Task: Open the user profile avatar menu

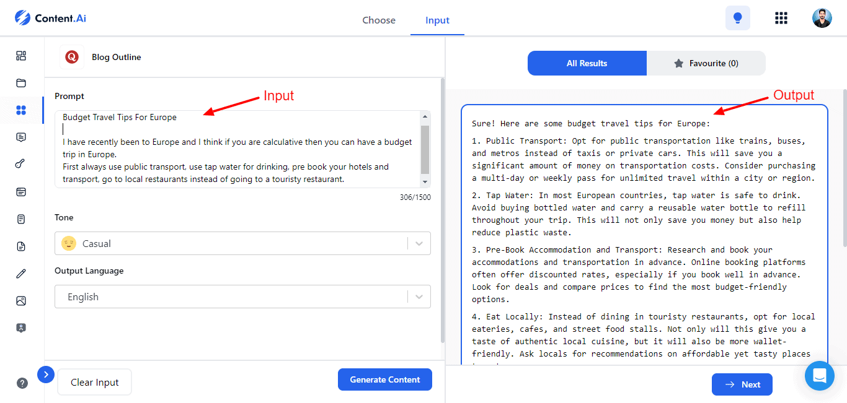Action: [822, 18]
